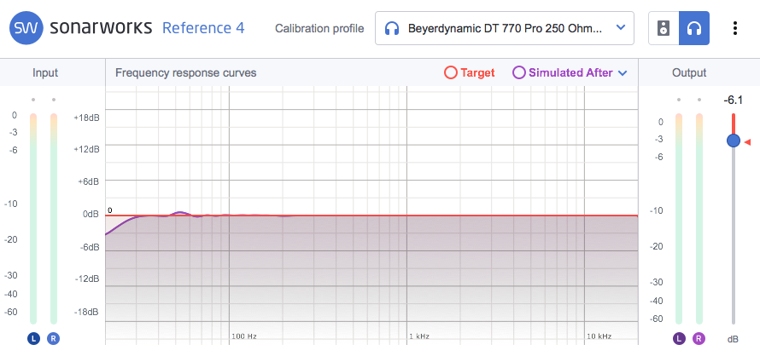Click the -6.1 output gain value
The width and height of the screenshot is (760, 362).
click(733, 100)
